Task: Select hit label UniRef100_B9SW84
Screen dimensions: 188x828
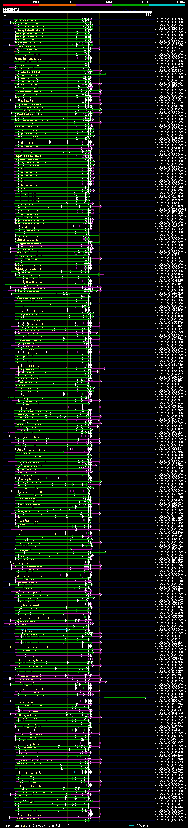Action: (x=169, y=84)
